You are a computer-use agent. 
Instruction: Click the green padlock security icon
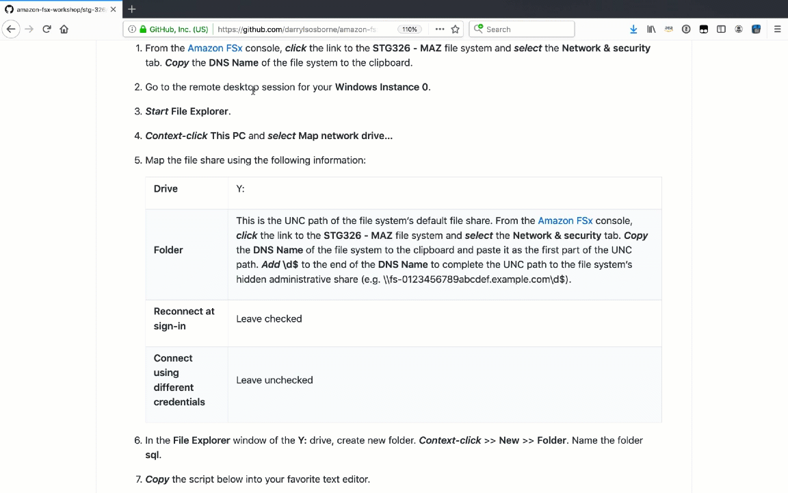[x=143, y=29]
